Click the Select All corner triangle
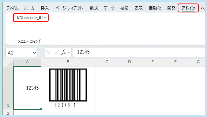Image resolution: width=207 pixels, height=117 pixels. pyautogui.click(x=10, y=63)
